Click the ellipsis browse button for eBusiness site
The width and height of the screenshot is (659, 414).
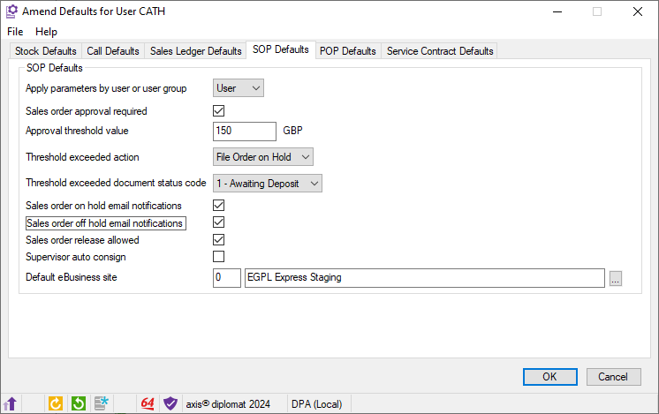point(616,278)
